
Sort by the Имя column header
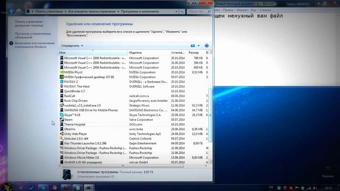point(93,53)
